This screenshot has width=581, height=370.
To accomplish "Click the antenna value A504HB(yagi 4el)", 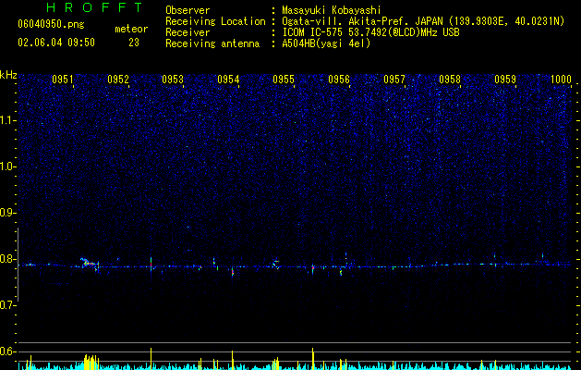I will coord(326,43).
